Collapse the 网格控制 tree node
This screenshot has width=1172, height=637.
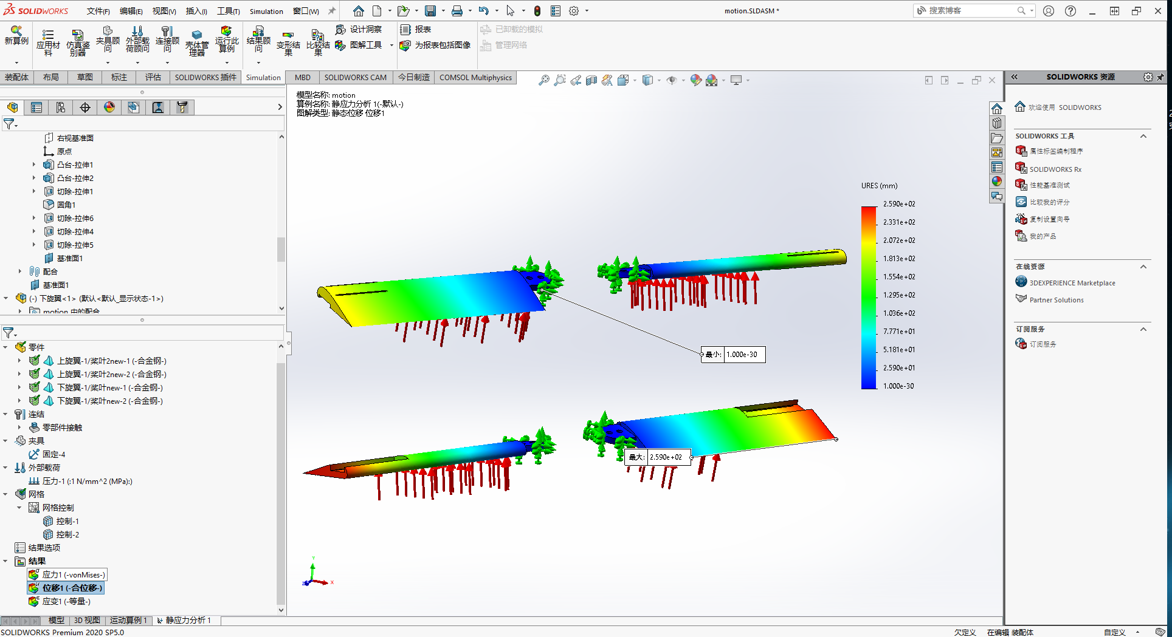[x=19, y=508]
